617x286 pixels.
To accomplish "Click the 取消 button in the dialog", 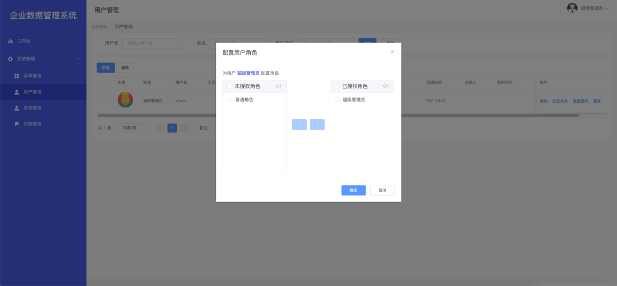I will coord(382,190).
